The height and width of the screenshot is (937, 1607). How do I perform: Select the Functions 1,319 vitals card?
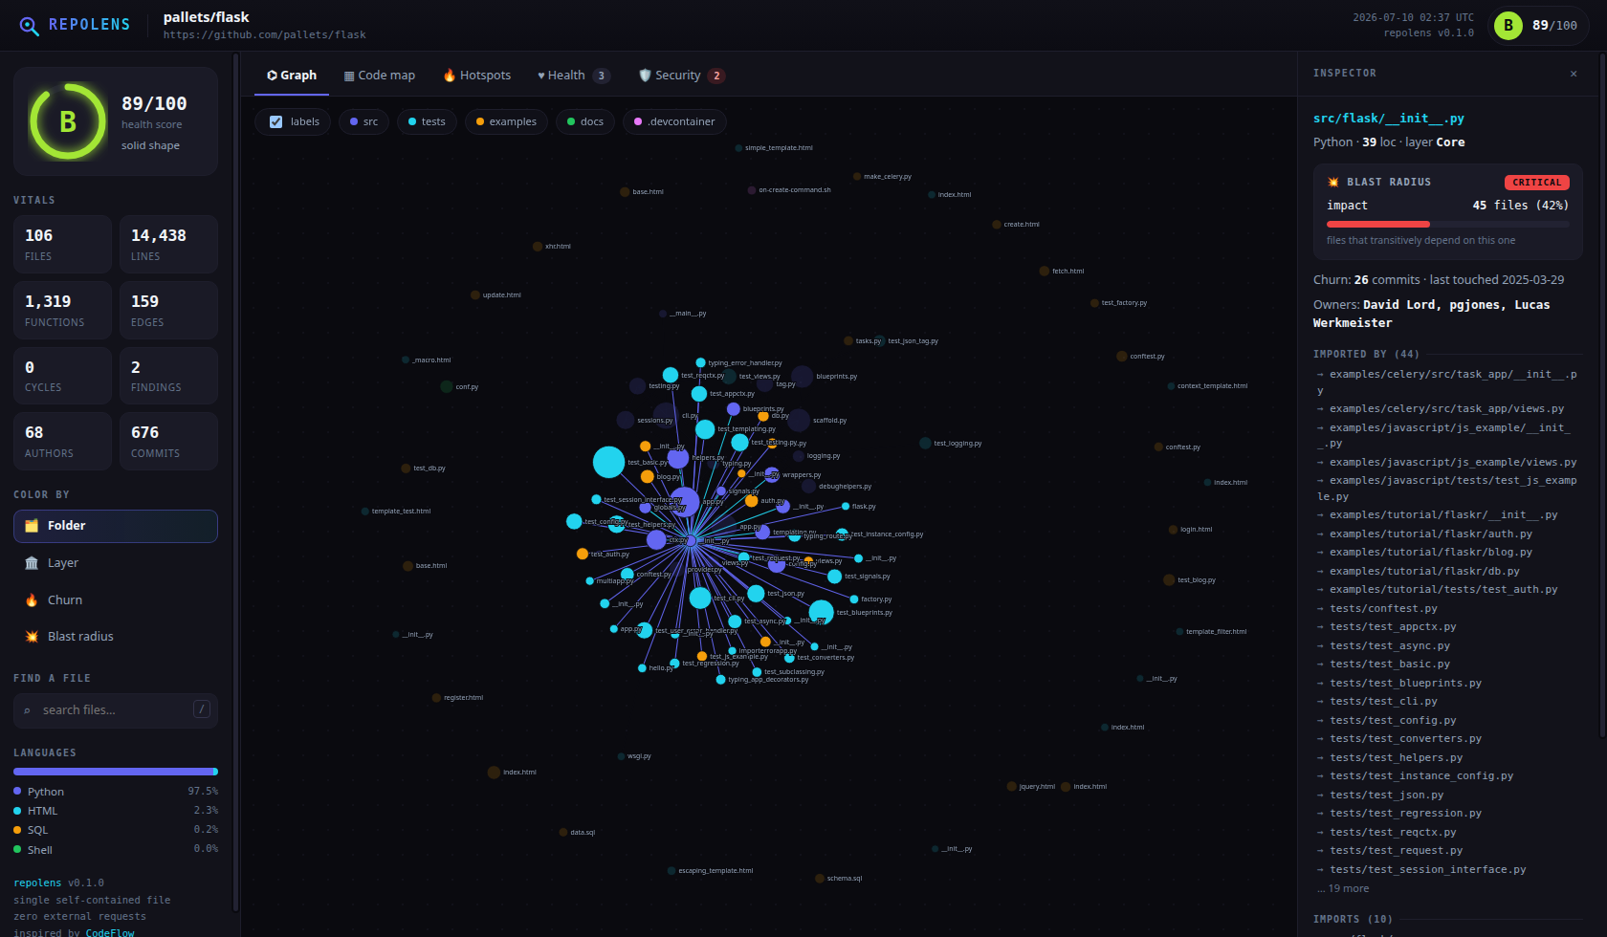pyautogui.click(x=62, y=311)
